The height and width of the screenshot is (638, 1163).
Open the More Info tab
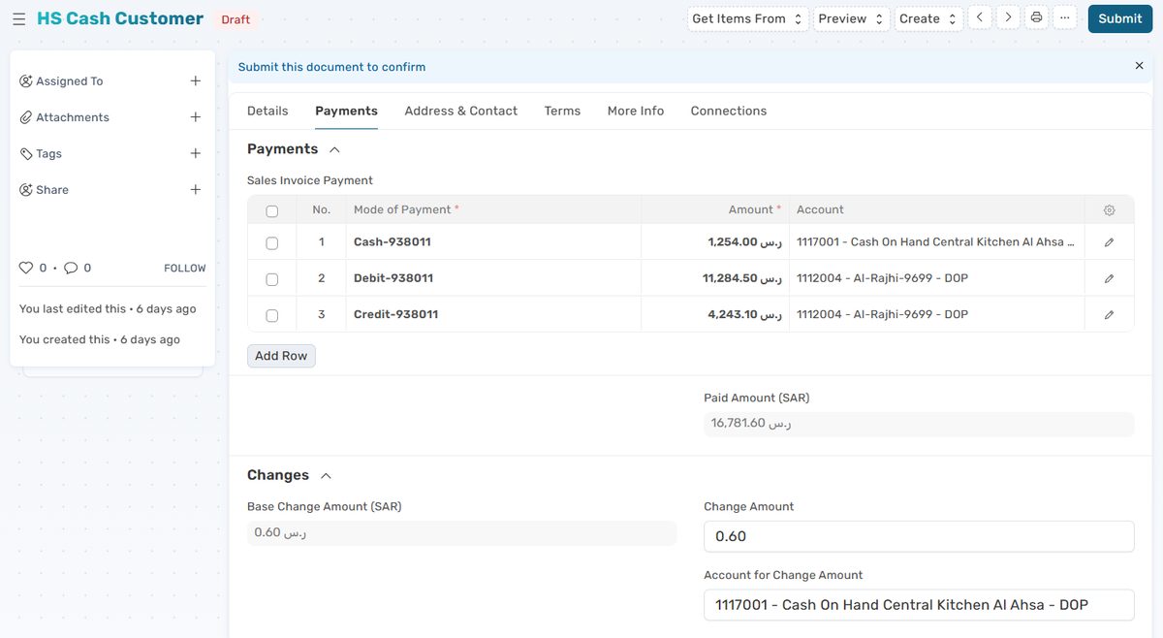[635, 111]
